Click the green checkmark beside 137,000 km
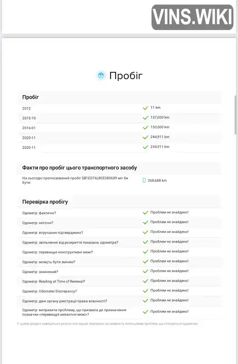This screenshot has height=364, width=238. (x=145, y=118)
